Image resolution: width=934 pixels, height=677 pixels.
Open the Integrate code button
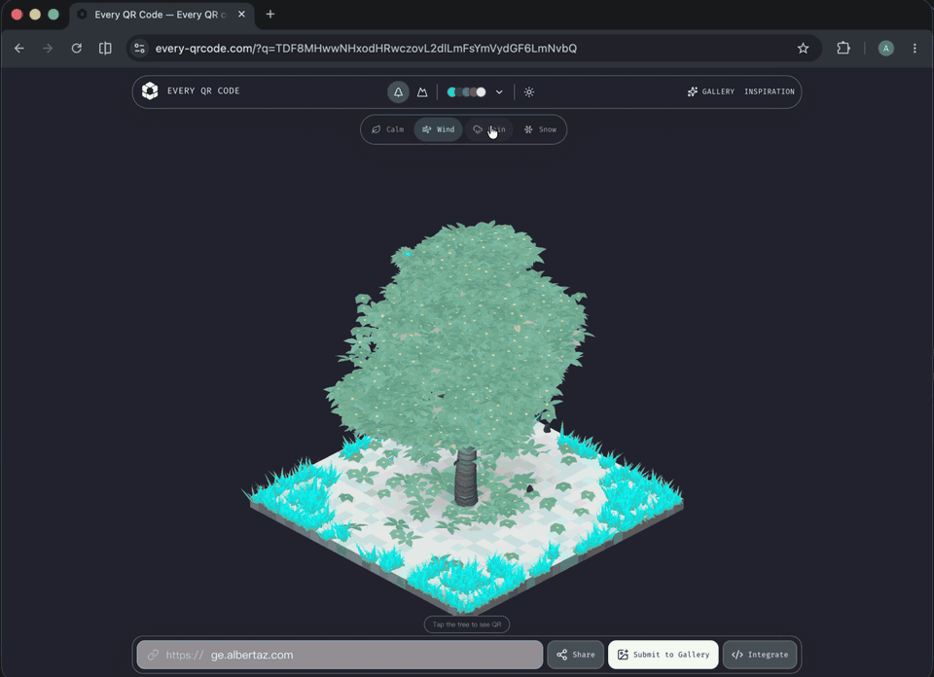760,655
